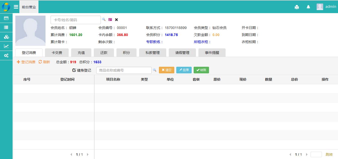Switch to the 卡交费 tab
The height and width of the screenshot is (159, 338).
click(57, 53)
